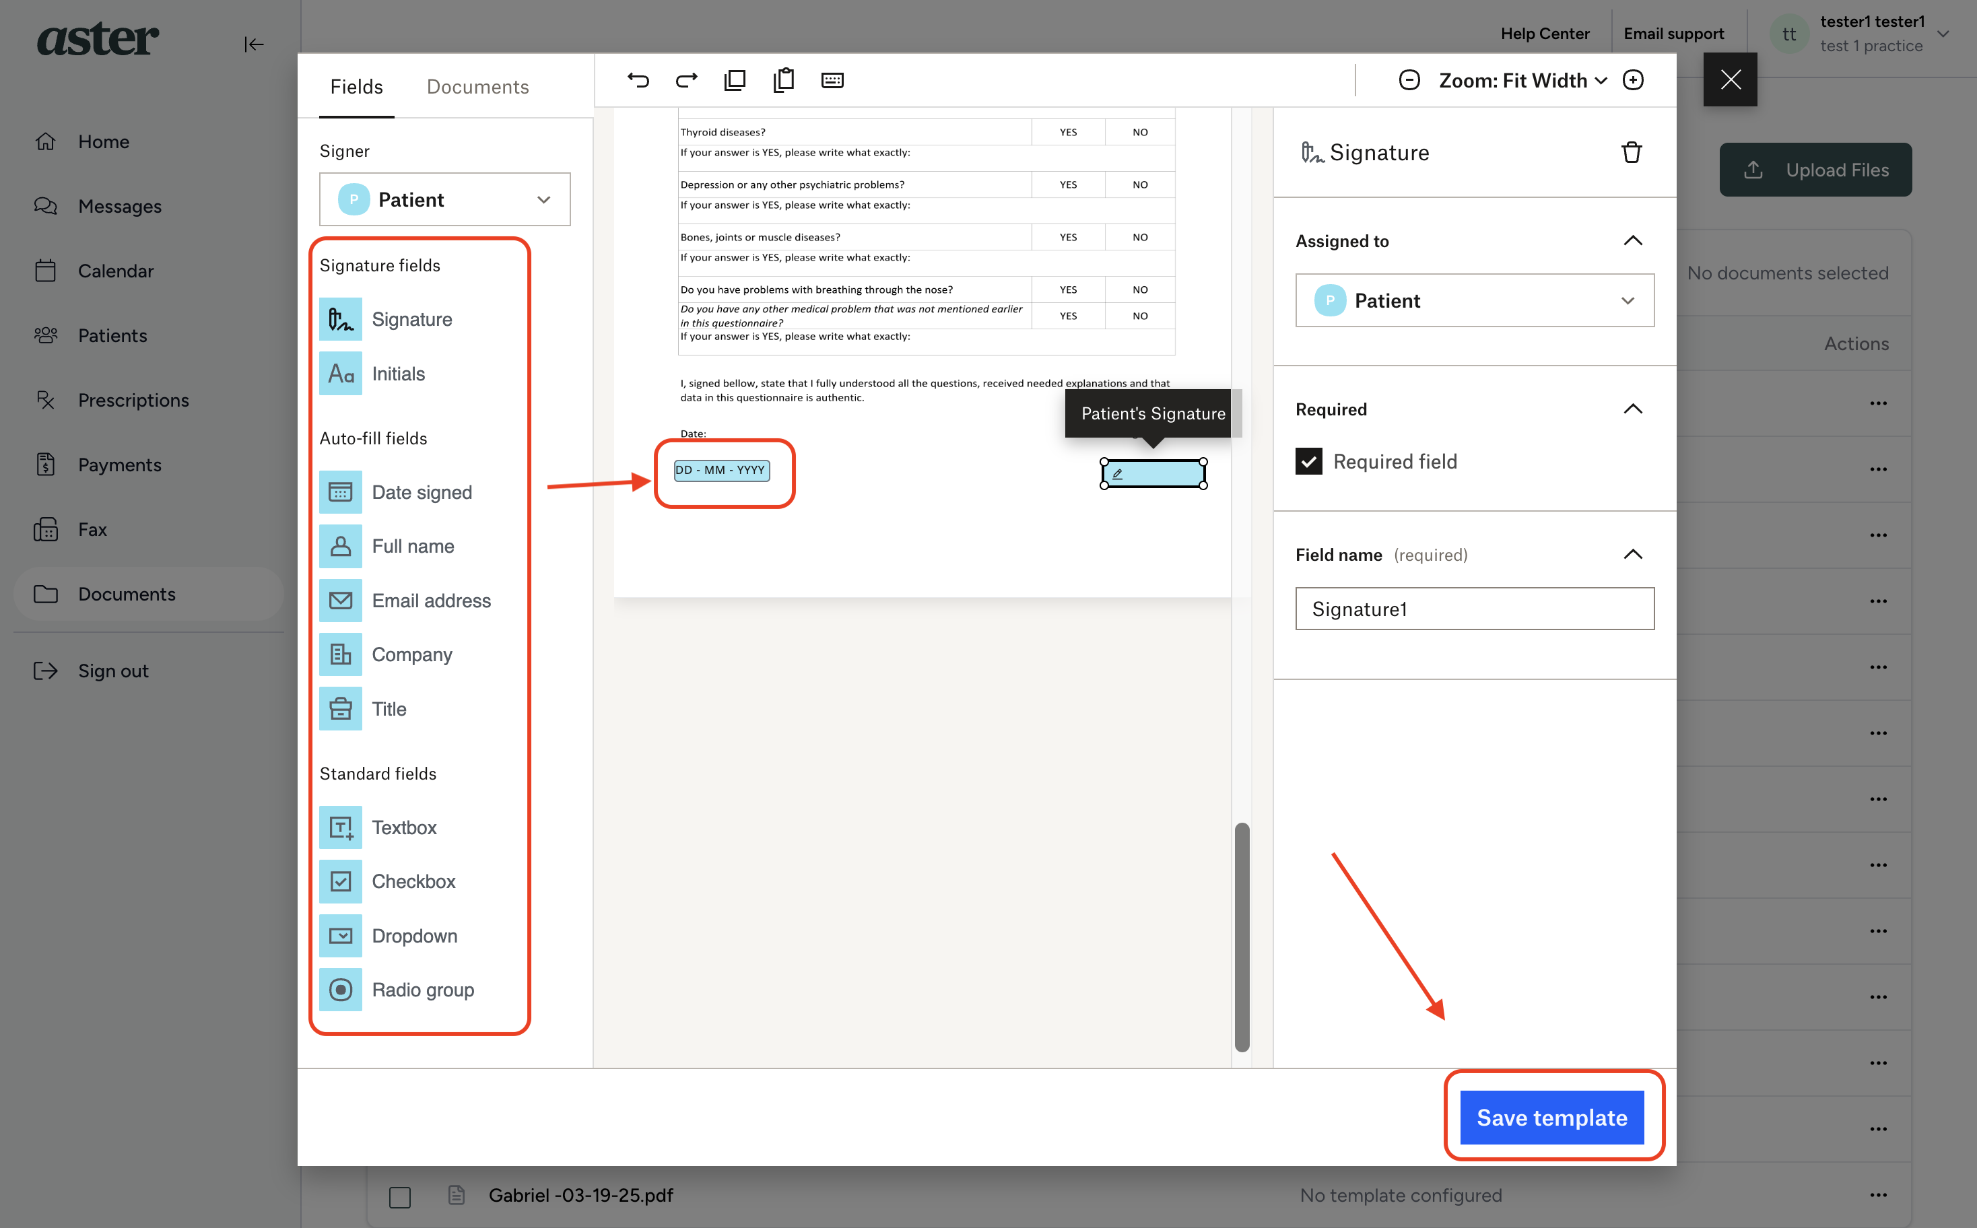This screenshot has height=1228, width=1977.
Task: Add a Dropdown standard field
Action: click(389, 936)
